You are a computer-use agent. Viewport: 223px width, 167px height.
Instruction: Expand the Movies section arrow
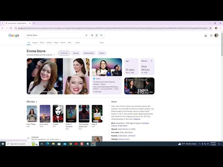coord(37,102)
